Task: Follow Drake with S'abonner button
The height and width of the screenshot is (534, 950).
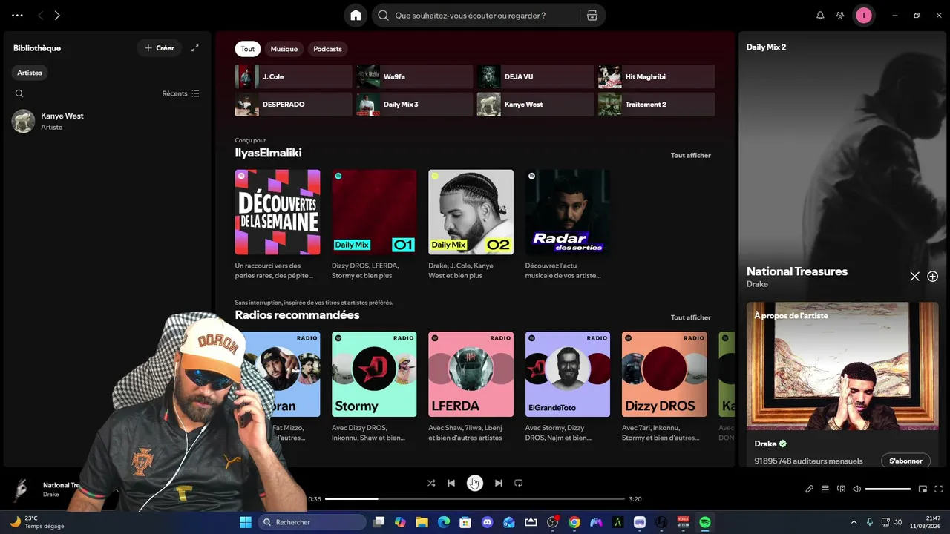Action: pyautogui.click(x=905, y=461)
